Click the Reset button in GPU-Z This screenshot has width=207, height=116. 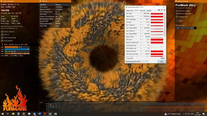click(162, 58)
